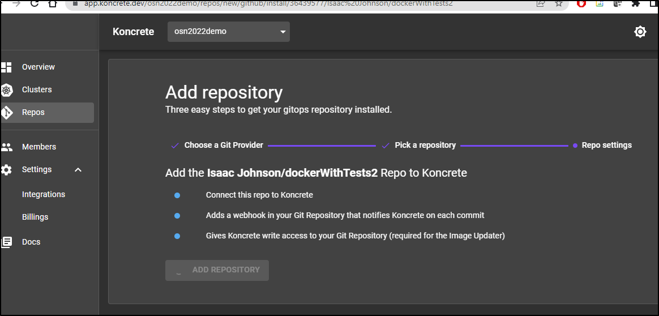Select the Repos git icon

[6, 112]
